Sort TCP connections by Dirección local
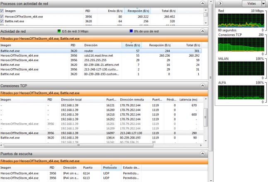The width and height of the screenshot is (268, 182). (82, 100)
